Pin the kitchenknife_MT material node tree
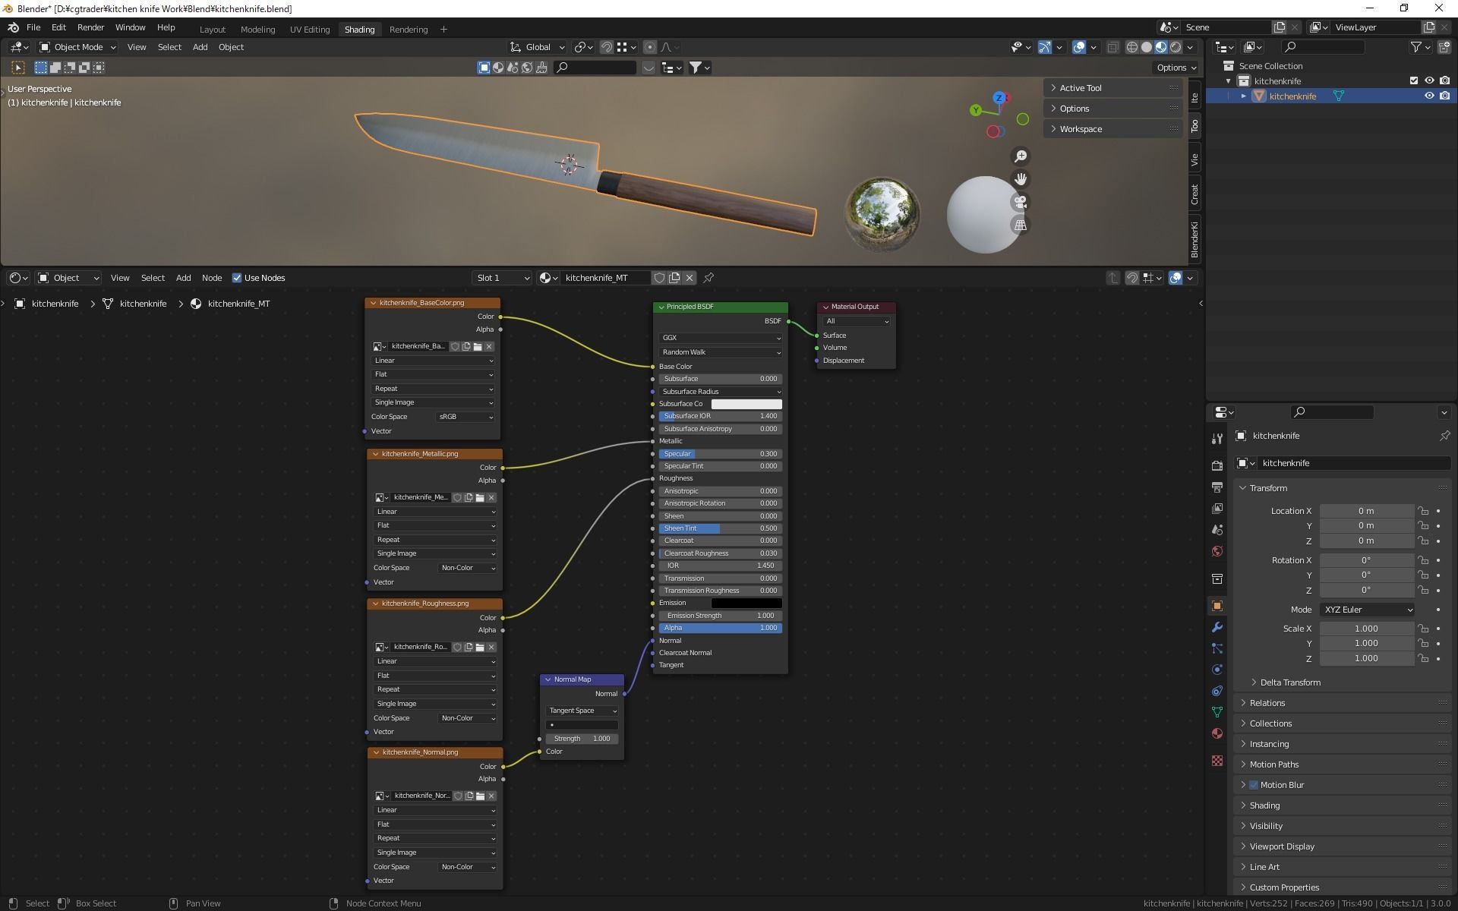The image size is (1458, 911). pyautogui.click(x=708, y=278)
